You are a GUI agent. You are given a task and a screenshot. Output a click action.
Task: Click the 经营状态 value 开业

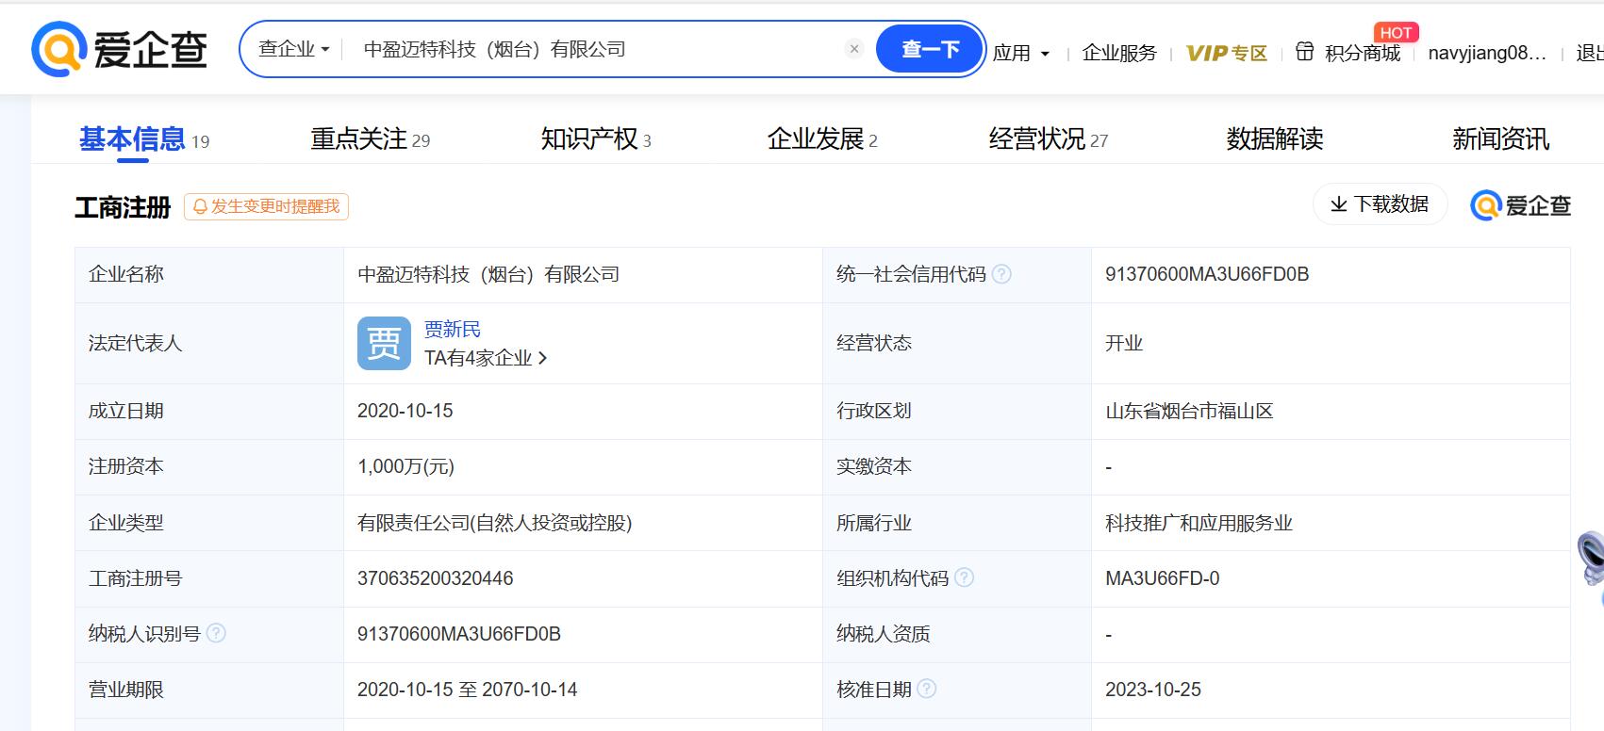[1124, 343]
